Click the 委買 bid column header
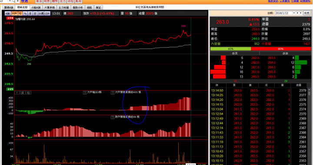Viewport: 313px width, 165px height. [x=235, y=53]
